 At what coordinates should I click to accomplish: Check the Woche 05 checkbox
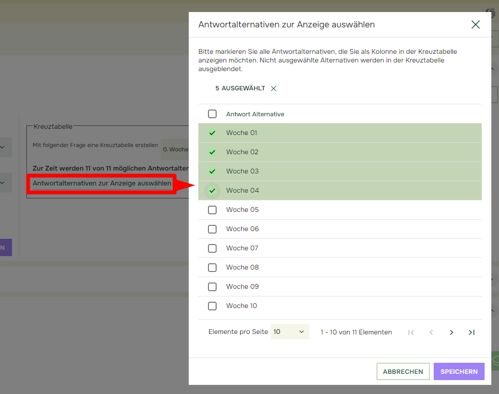(x=212, y=210)
